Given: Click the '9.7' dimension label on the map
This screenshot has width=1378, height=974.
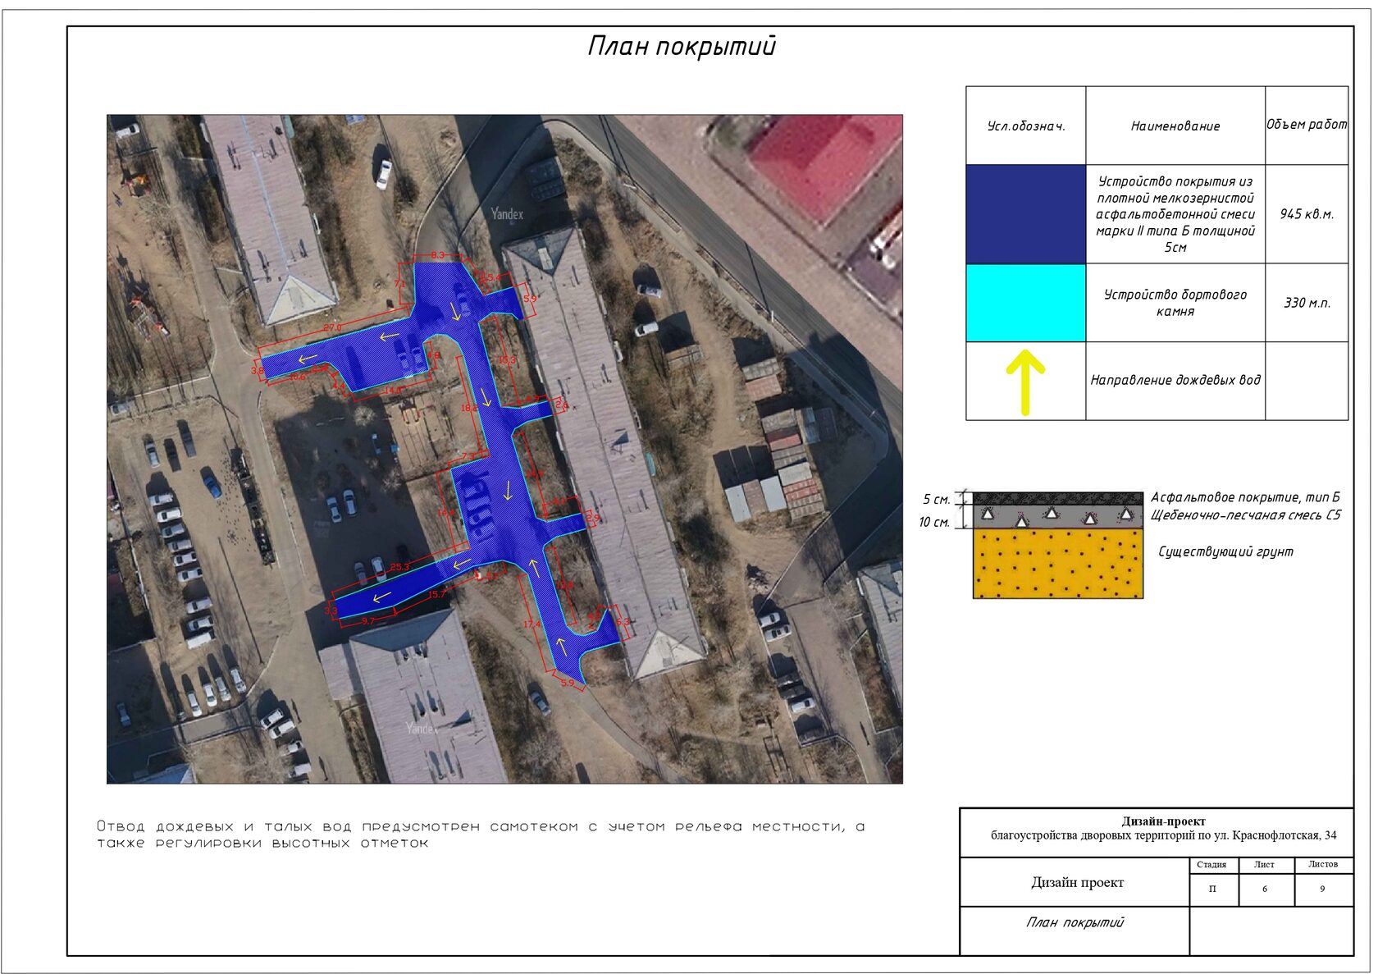Looking at the screenshot, I should click(367, 621).
